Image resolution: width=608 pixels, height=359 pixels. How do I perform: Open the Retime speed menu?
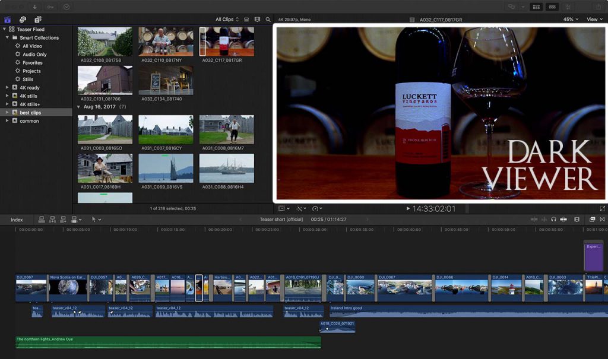[x=317, y=209]
